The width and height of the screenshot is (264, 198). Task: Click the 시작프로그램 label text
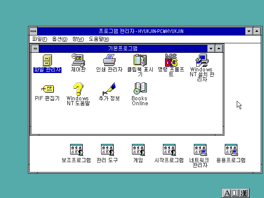[x=169, y=160]
